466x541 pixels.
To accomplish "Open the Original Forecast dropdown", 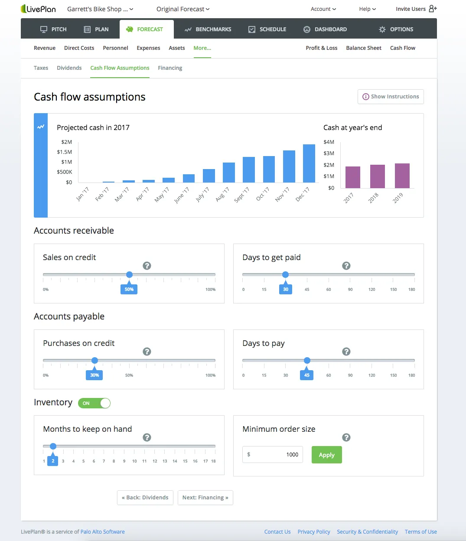I will click(x=182, y=9).
